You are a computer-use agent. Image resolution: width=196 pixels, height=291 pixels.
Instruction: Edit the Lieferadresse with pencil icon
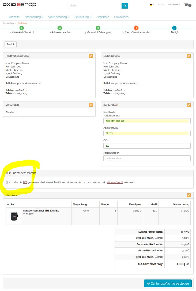[x=189, y=56]
